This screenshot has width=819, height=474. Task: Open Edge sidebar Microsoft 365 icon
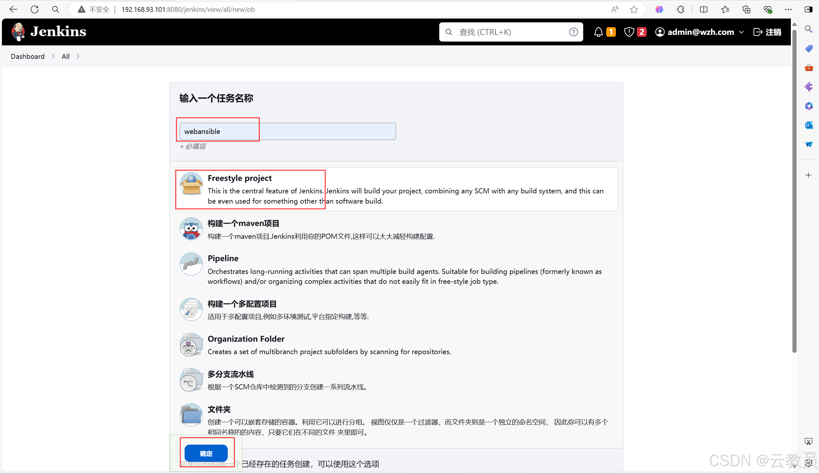tap(808, 106)
